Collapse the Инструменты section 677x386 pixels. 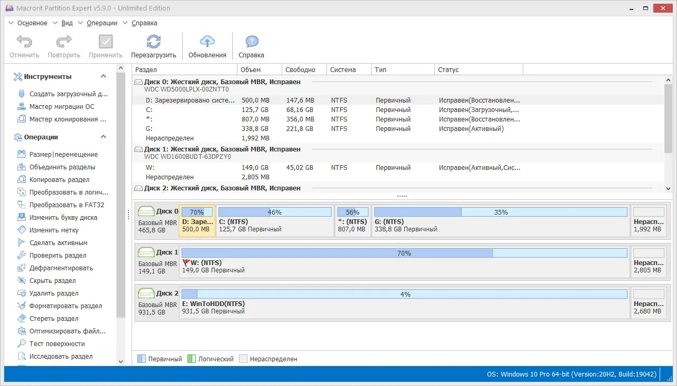[104, 77]
